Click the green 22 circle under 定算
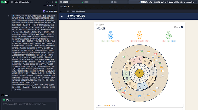 pos(169,36)
